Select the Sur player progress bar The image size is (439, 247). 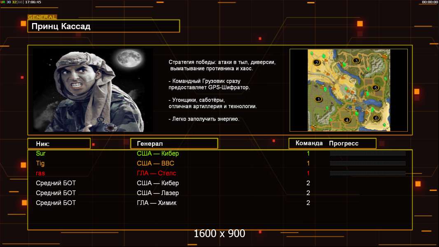368,153
